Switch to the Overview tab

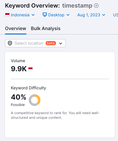16,29
